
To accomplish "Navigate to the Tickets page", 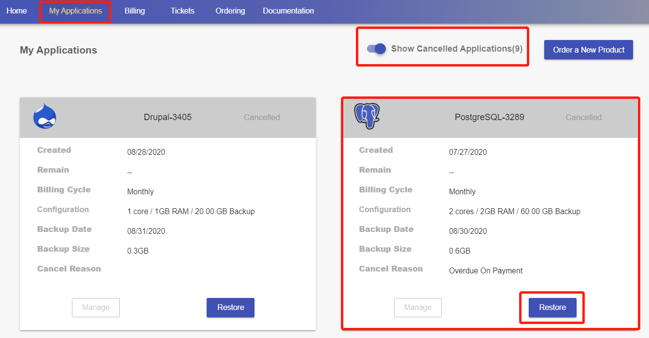I will pyautogui.click(x=182, y=11).
